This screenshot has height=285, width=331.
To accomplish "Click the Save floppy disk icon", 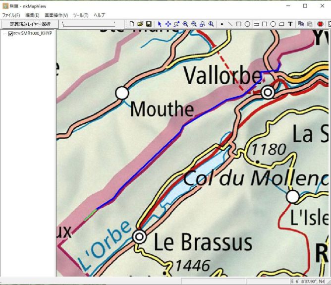I will click(149, 24).
